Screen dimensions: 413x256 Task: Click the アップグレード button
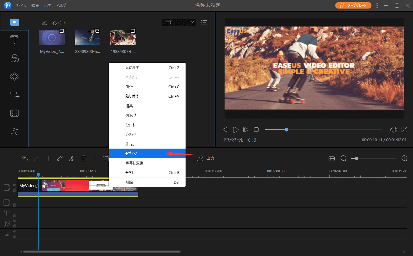click(353, 5)
